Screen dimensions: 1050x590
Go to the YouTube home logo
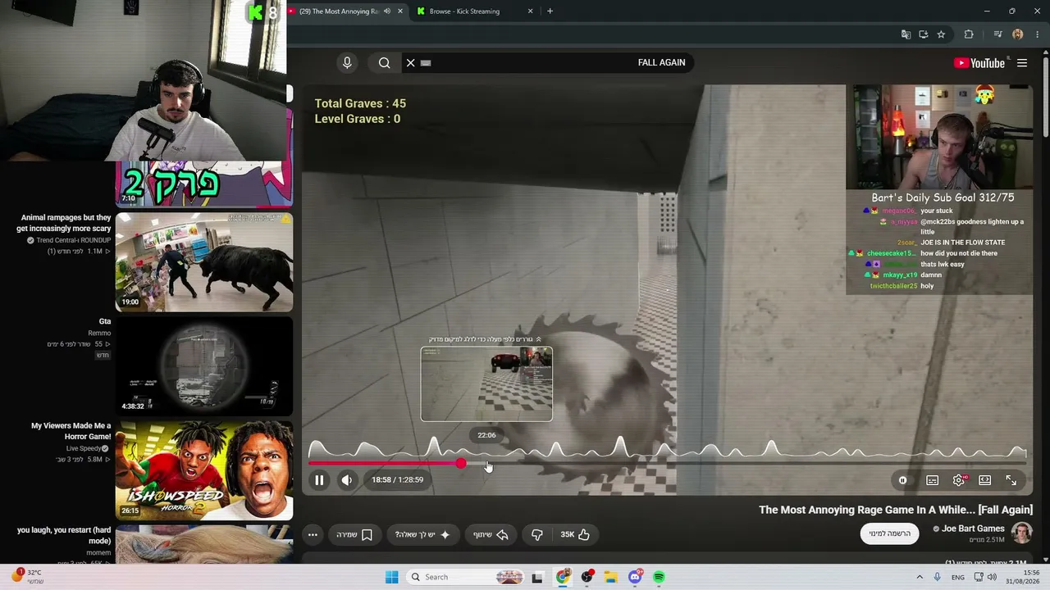tap(979, 63)
